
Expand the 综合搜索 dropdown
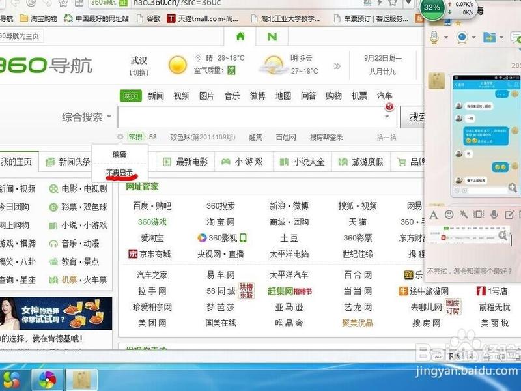(108, 117)
